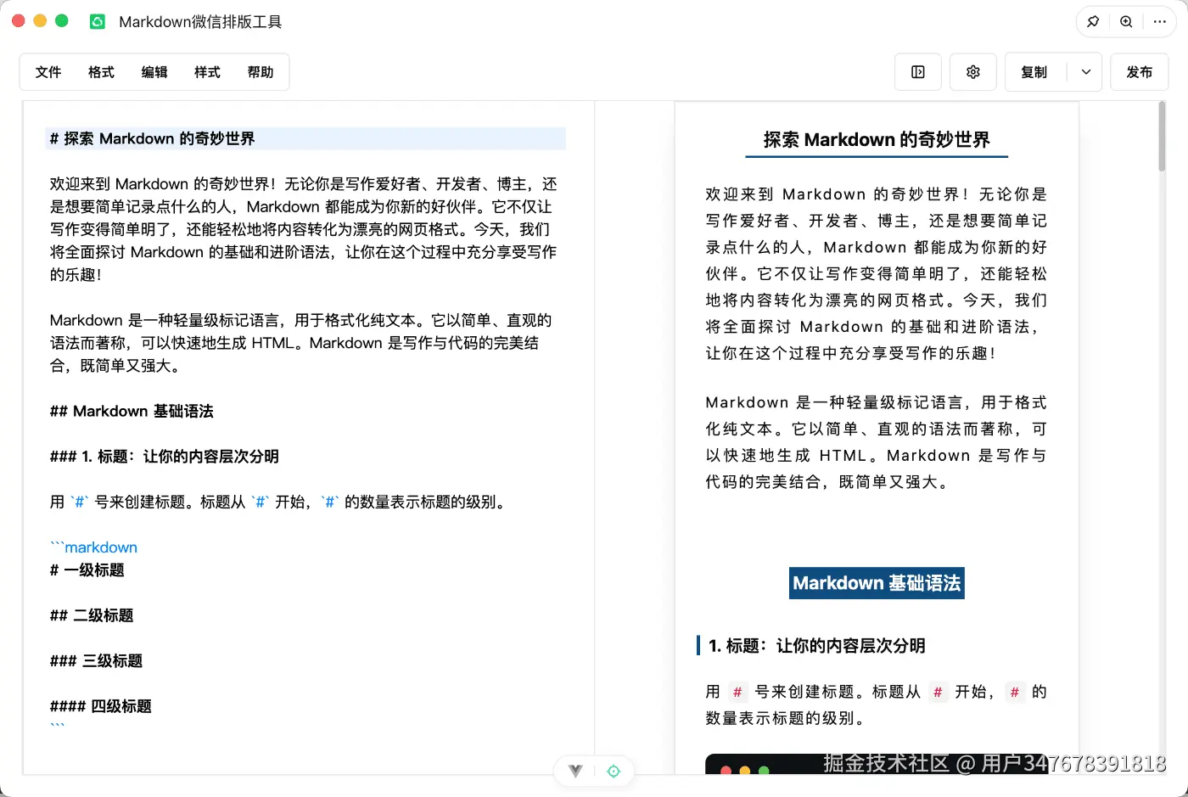Click the 复制 button
Screen dimensions: 1188x797
click(1034, 72)
